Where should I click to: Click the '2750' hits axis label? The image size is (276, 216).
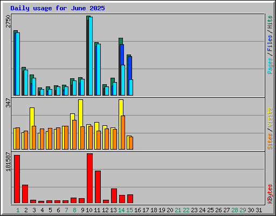(x=8, y=22)
